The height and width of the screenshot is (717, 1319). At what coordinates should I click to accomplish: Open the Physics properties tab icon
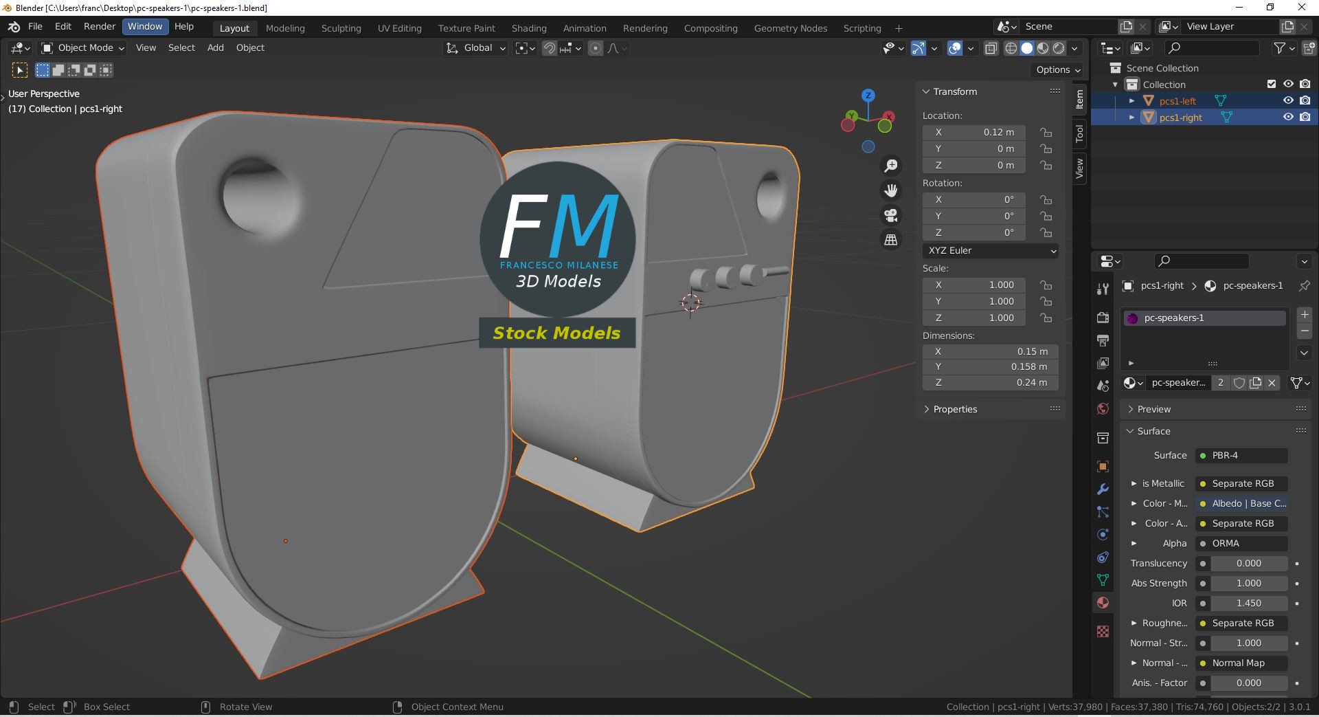tap(1103, 535)
